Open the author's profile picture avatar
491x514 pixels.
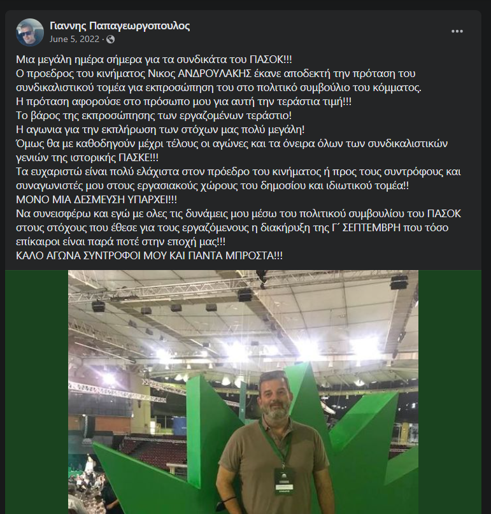[30, 32]
